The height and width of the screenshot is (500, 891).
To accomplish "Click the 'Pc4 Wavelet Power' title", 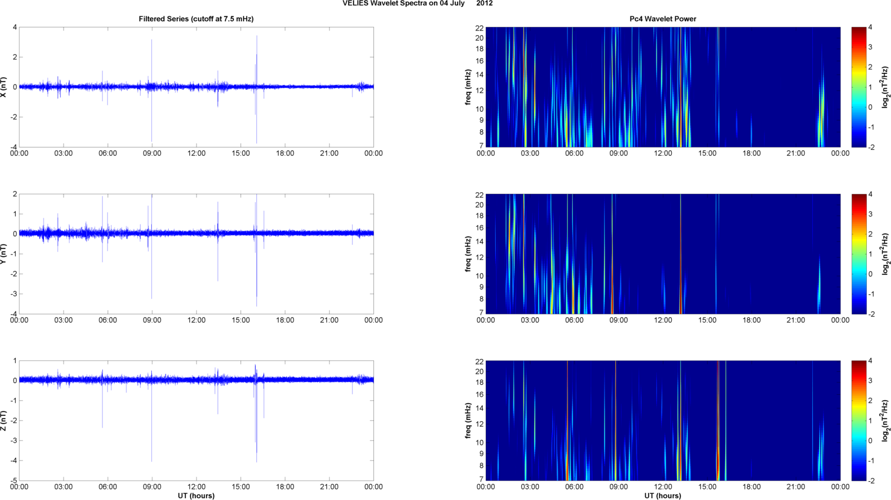I will (662, 19).
